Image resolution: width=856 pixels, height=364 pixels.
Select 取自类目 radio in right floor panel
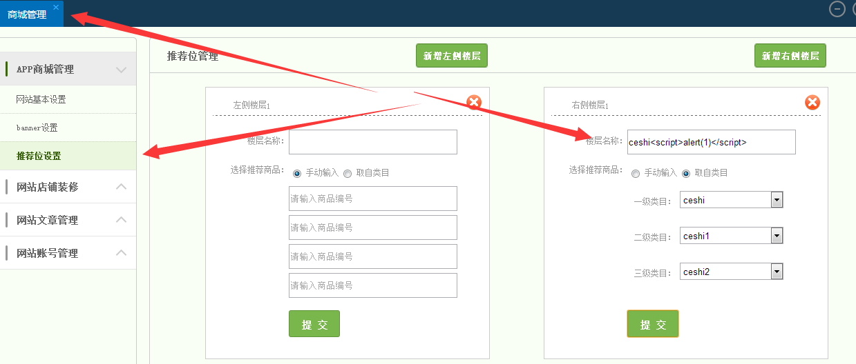pyautogui.click(x=686, y=173)
